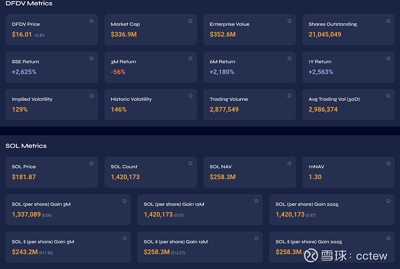Open info icon on Enterprise Value card
Screen dimensions: 400x269
tap(289, 21)
